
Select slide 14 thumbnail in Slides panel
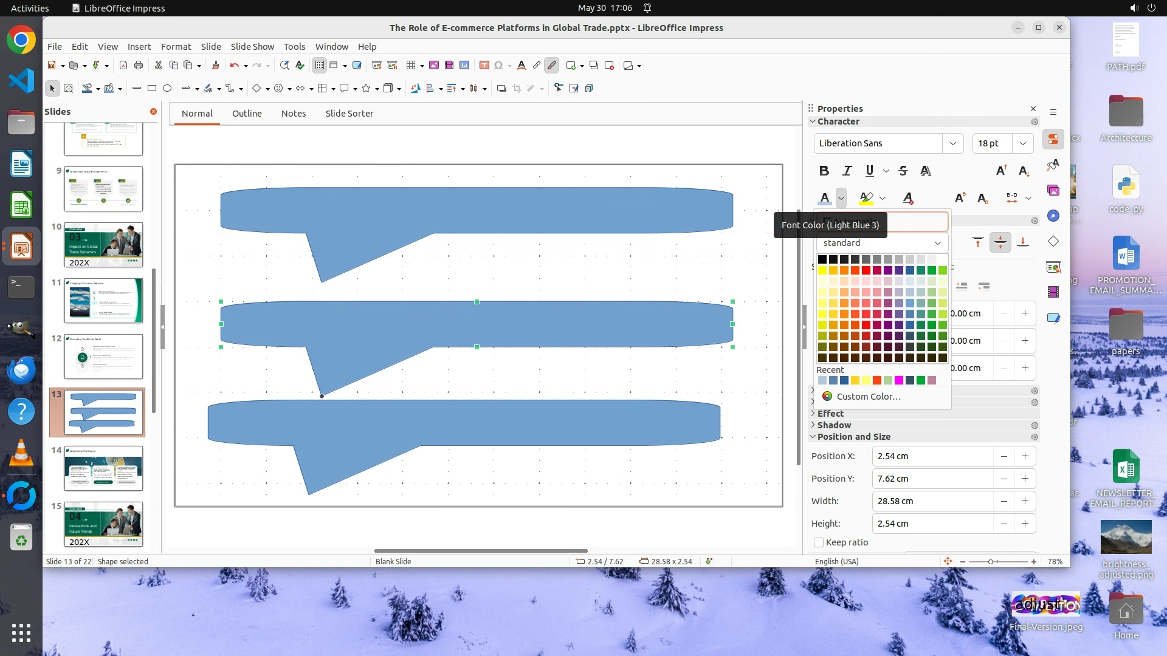(x=103, y=468)
